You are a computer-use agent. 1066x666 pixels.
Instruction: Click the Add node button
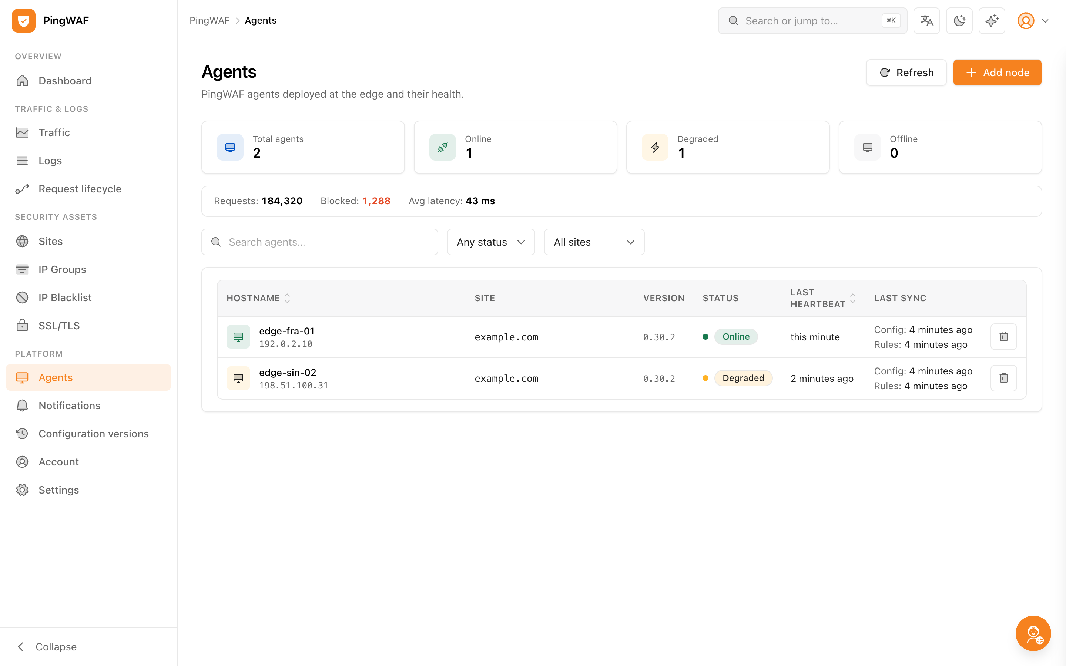[997, 73]
